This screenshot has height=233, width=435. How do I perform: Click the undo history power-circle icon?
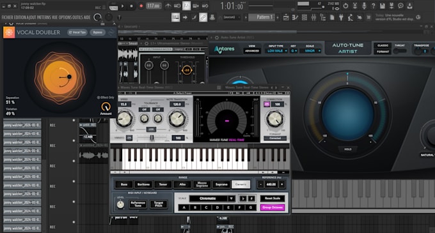(345, 6)
